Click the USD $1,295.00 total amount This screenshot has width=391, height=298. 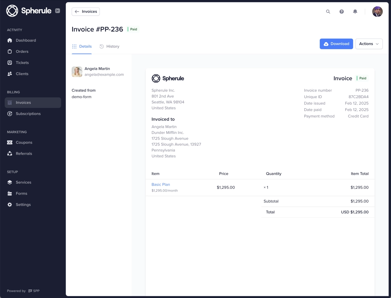[x=355, y=212]
